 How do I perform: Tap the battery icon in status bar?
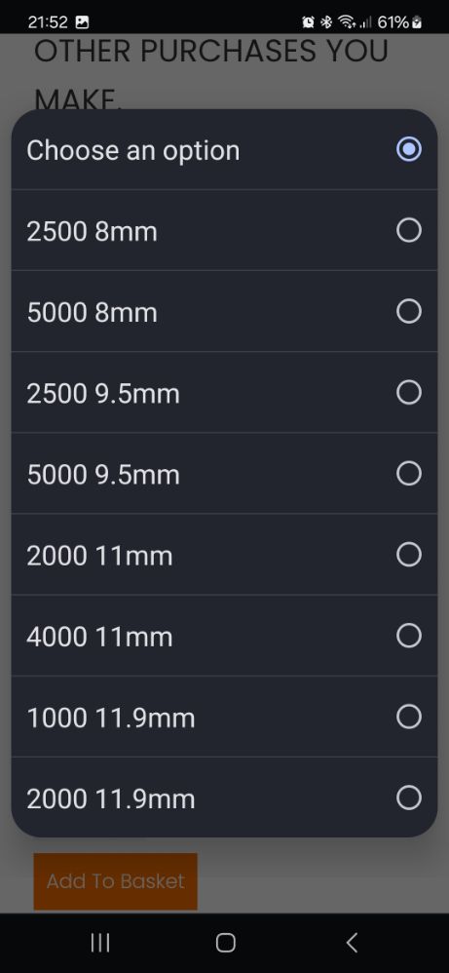tap(418, 22)
